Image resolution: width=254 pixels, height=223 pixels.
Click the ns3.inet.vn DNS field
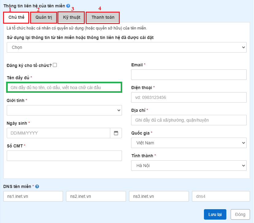159,196
